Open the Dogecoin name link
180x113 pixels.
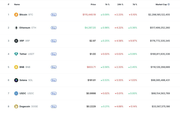(x=25, y=106)
